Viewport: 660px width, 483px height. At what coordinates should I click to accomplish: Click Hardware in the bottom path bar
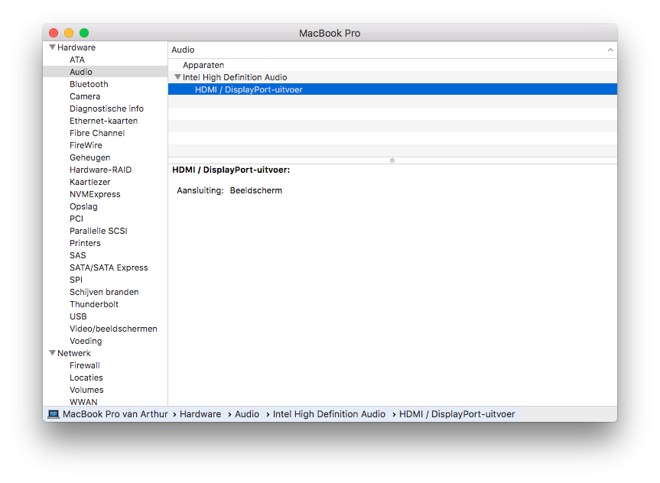200,414
